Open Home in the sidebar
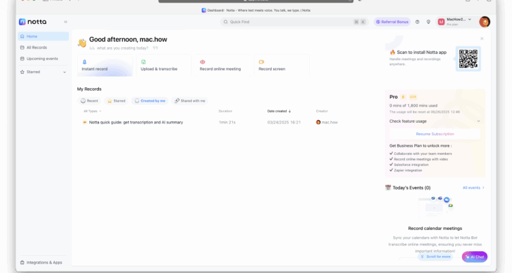This screenshot has width=512, height=273. tap(44, 36)
